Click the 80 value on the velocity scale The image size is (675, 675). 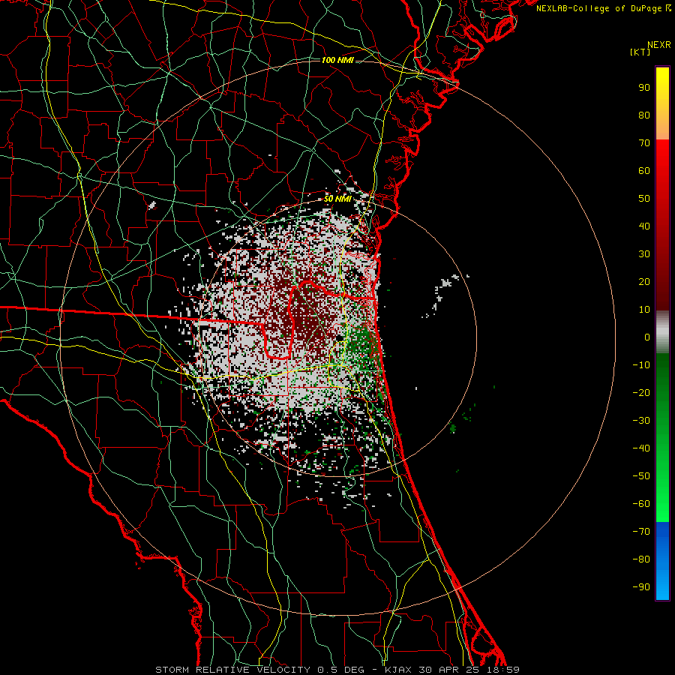click(644, 115)
